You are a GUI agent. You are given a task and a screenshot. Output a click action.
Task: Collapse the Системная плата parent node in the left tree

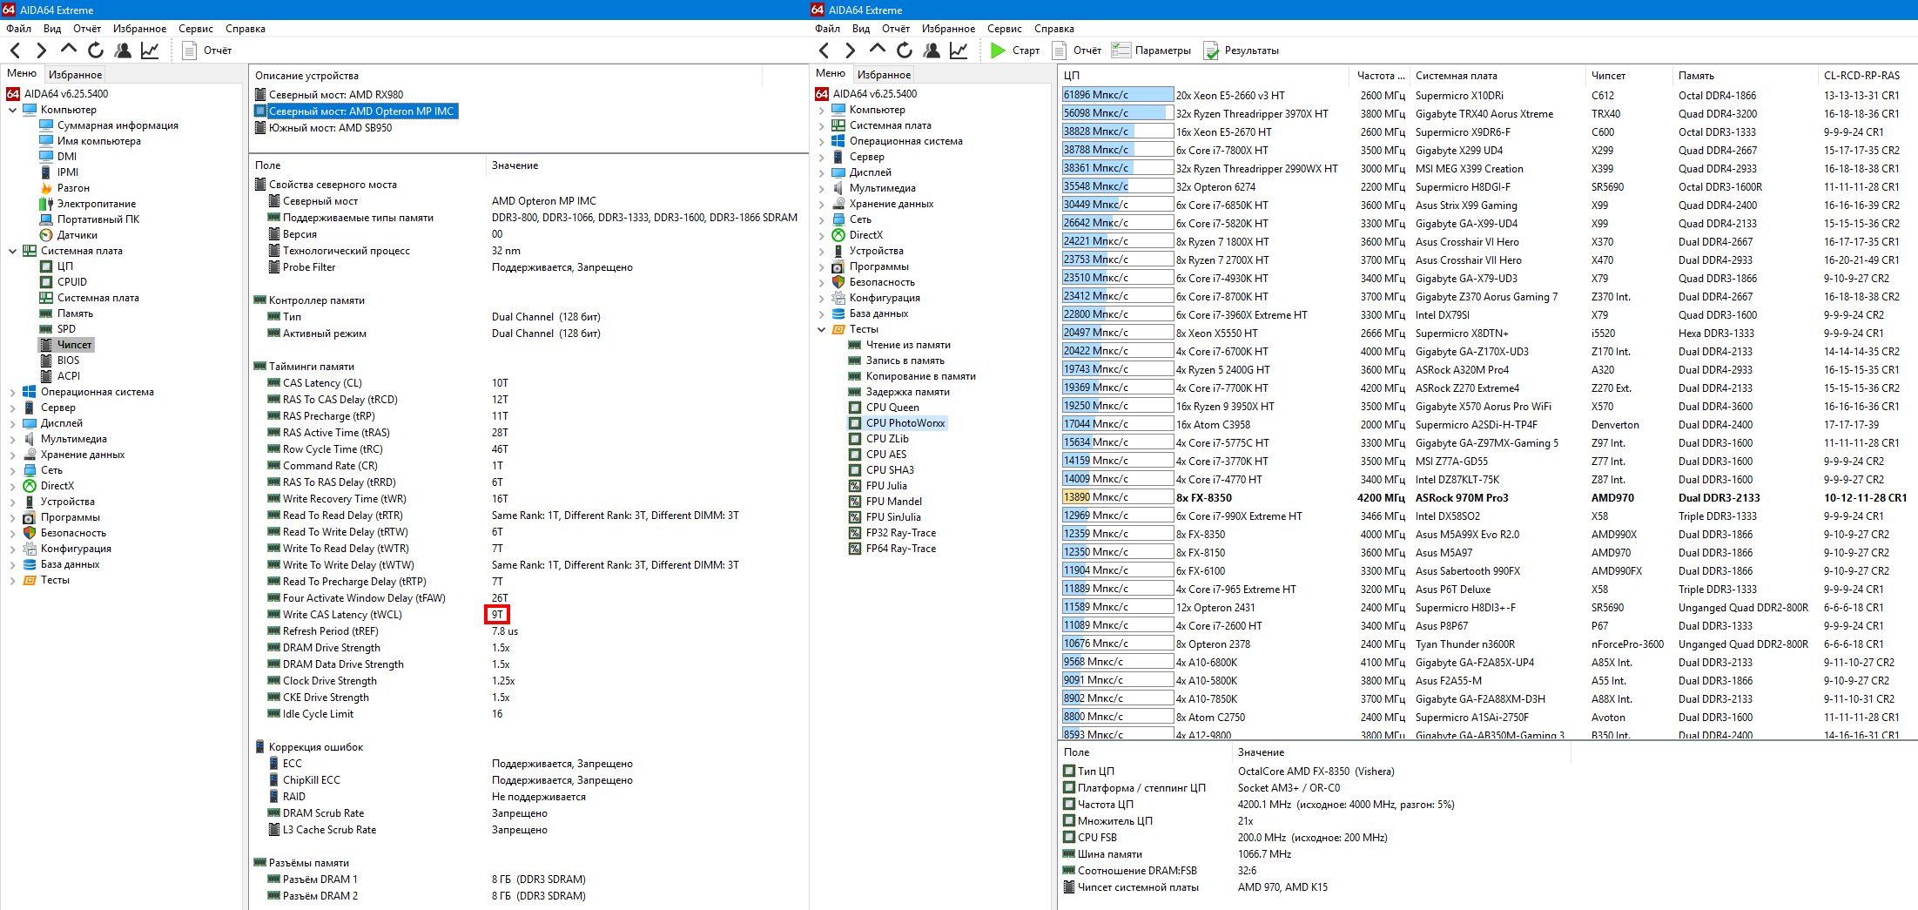coord(13,251)
